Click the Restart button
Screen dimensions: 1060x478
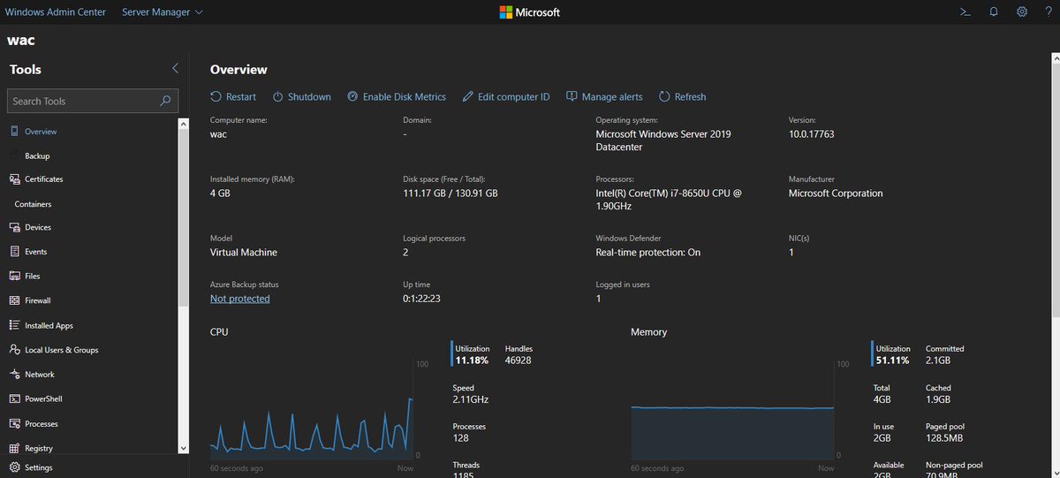pos(233,97)
